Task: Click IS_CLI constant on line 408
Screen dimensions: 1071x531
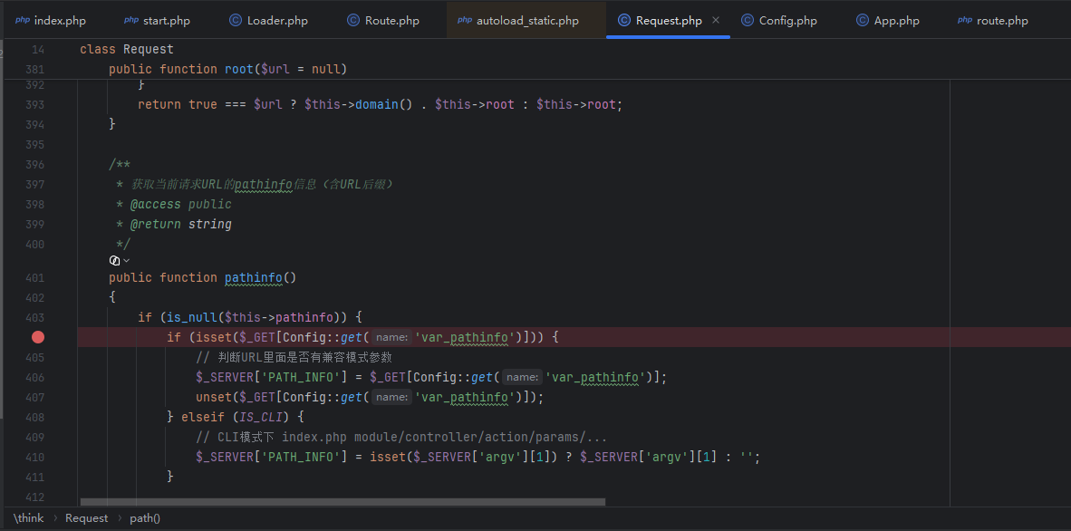Action: pos(260,416)
